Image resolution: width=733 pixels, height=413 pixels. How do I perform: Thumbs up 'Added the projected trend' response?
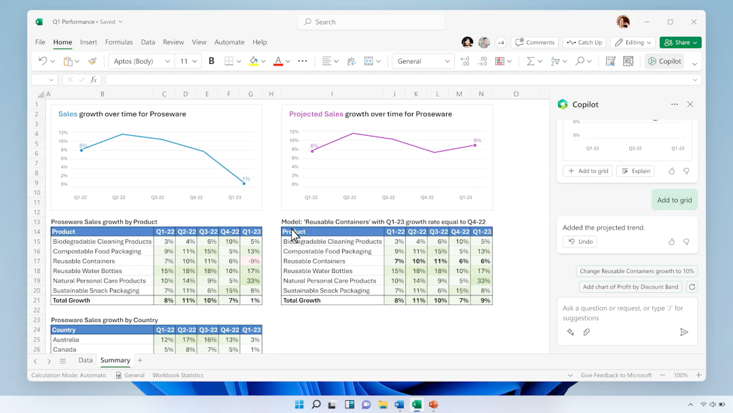671,242
